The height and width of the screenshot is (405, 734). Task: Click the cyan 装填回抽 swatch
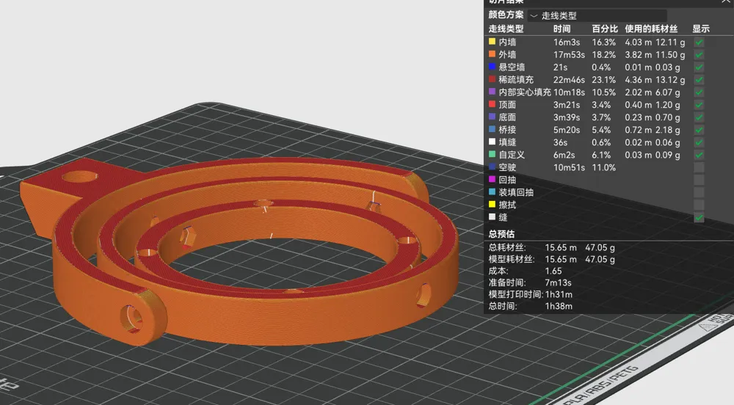pos(492,191)
